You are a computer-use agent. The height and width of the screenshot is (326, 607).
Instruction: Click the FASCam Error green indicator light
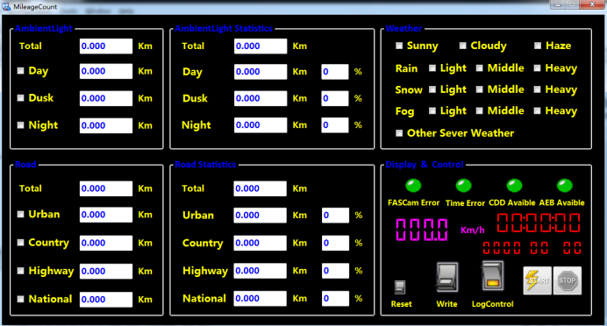pyautogui.click(x=413, y=186)
